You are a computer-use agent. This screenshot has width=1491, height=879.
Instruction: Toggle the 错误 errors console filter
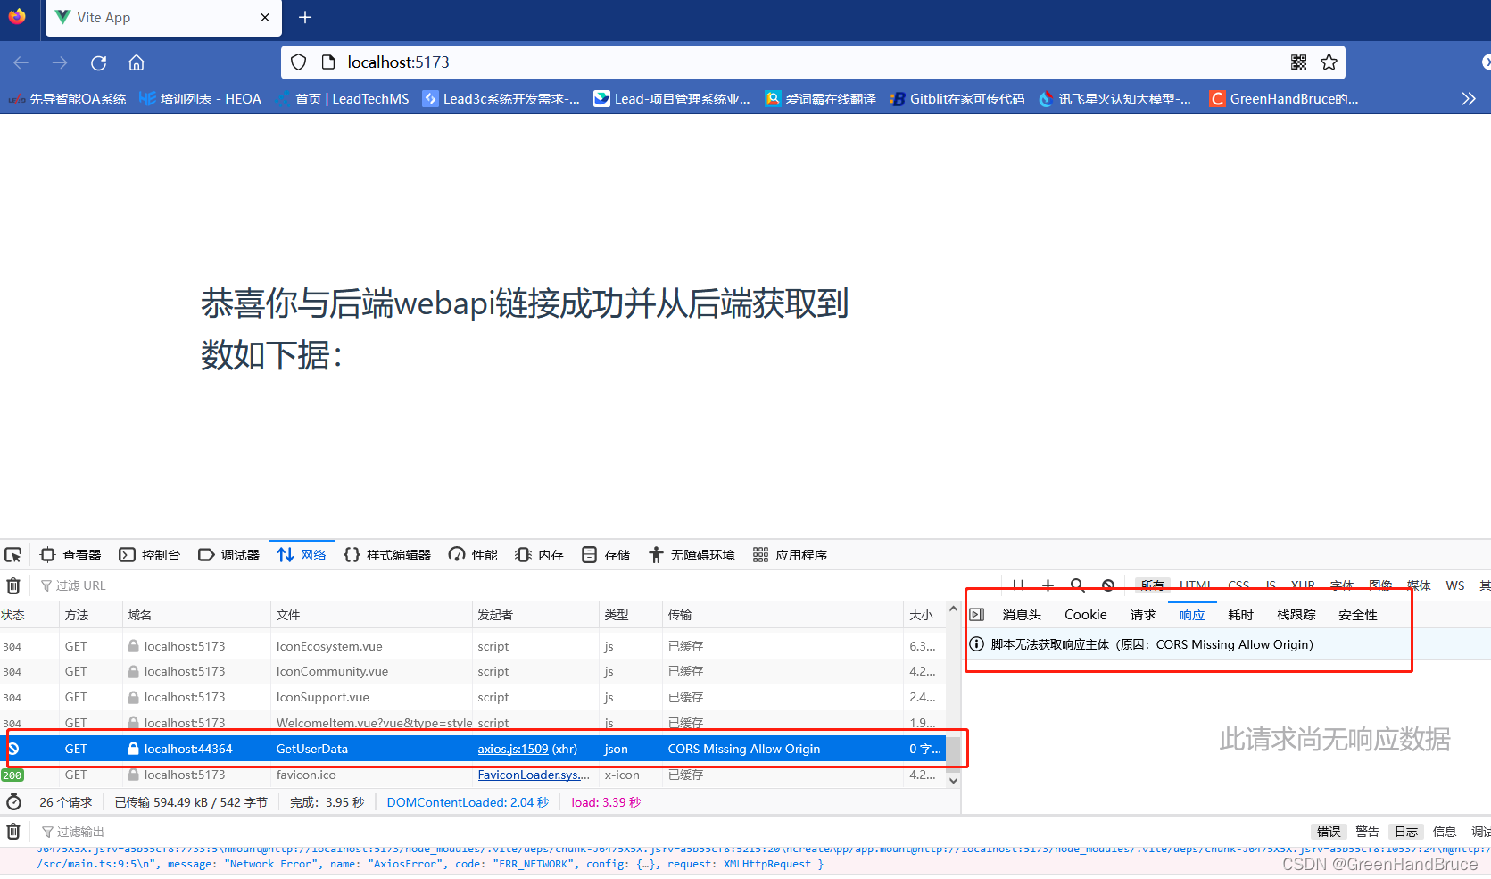1329,832
